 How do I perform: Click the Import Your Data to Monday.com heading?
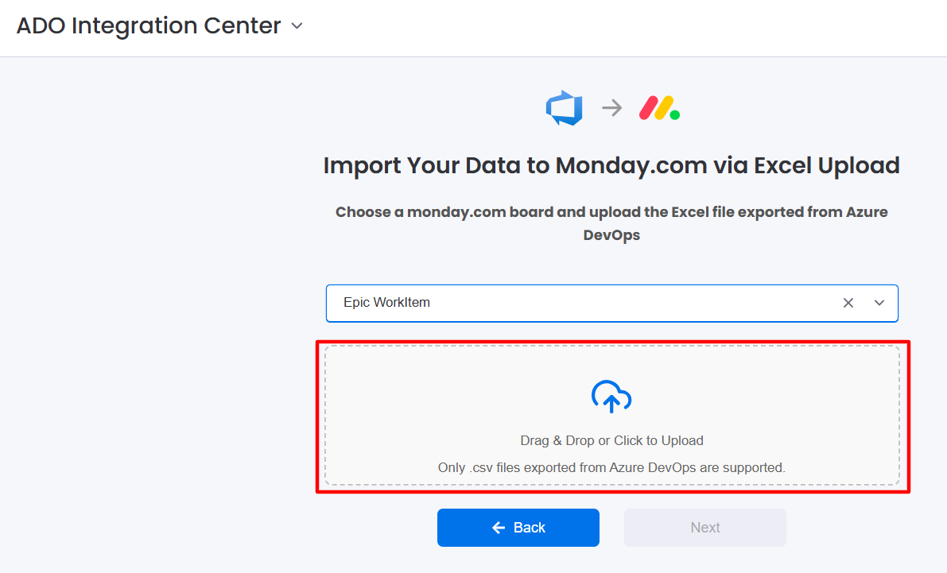click(x=611, y=165)
